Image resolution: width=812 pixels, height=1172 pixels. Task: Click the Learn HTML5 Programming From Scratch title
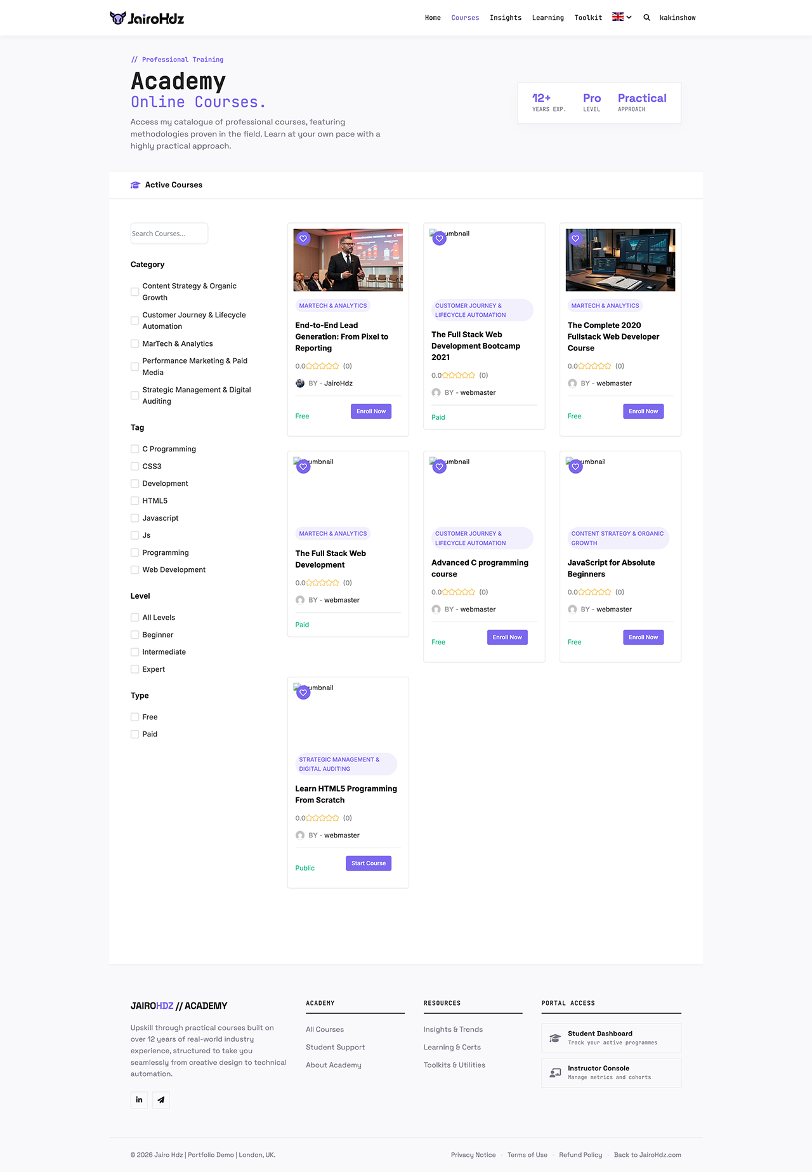coord(346,794)
